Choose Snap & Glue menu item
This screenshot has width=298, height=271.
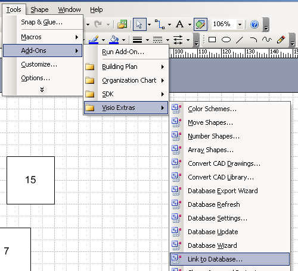pyautogui.click(x=43, y=22)
